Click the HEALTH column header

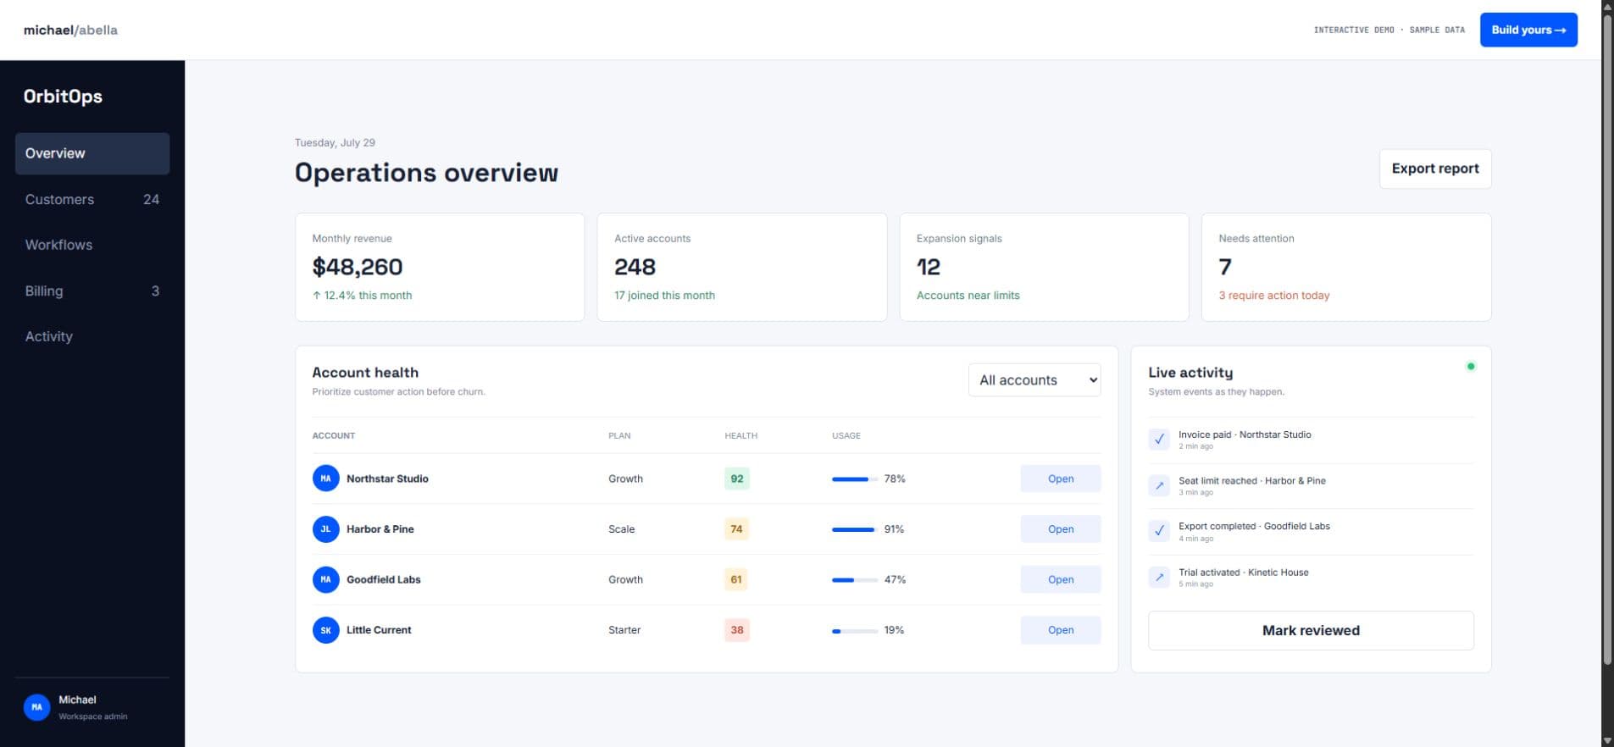point(740,435)
